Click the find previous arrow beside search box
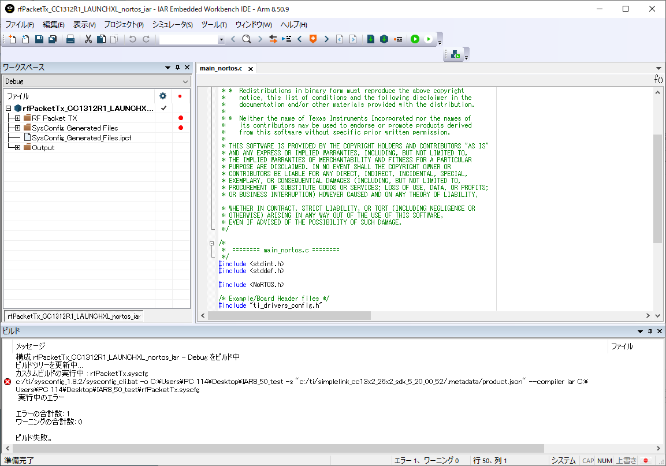This screenshot has height=466, width=666. [233, 39]
